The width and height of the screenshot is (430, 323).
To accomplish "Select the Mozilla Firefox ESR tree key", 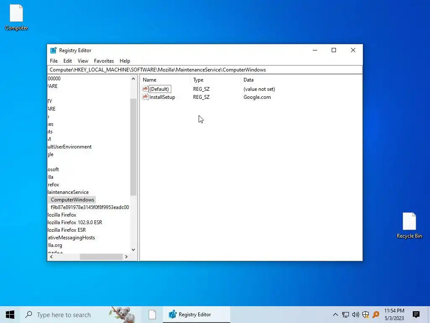I will pos(66,230).
